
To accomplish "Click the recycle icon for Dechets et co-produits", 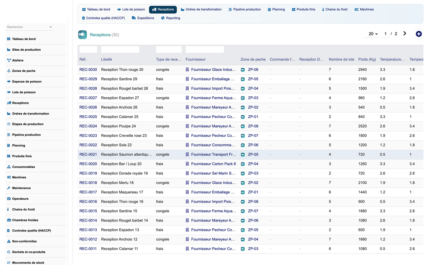I will [9, 252].
